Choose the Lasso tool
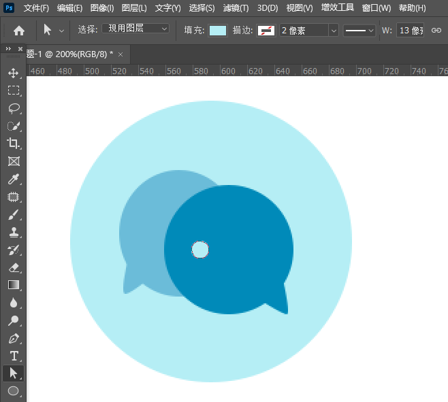Screen dimensions: 448x402 click(13, 108)
